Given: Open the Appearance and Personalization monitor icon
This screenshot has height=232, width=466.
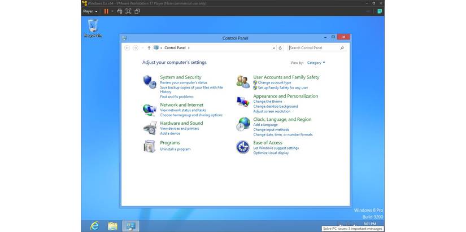Looking at the screenshot, I should point(243,102).
